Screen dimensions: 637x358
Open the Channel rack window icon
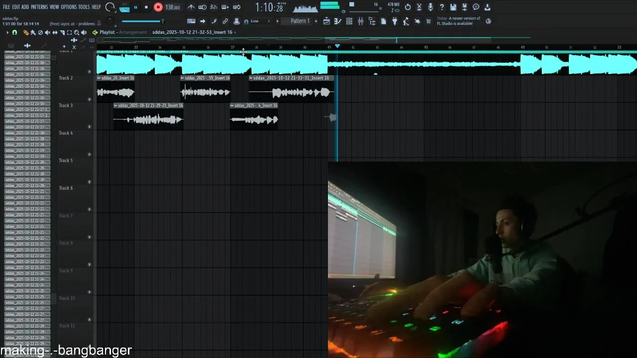349,21
